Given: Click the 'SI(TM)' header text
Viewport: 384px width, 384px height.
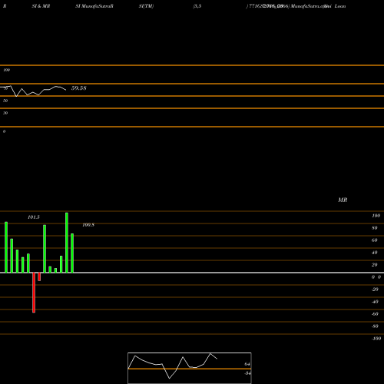Looking at the screenshot, I should pyautogui.click(x=146, y=6).
